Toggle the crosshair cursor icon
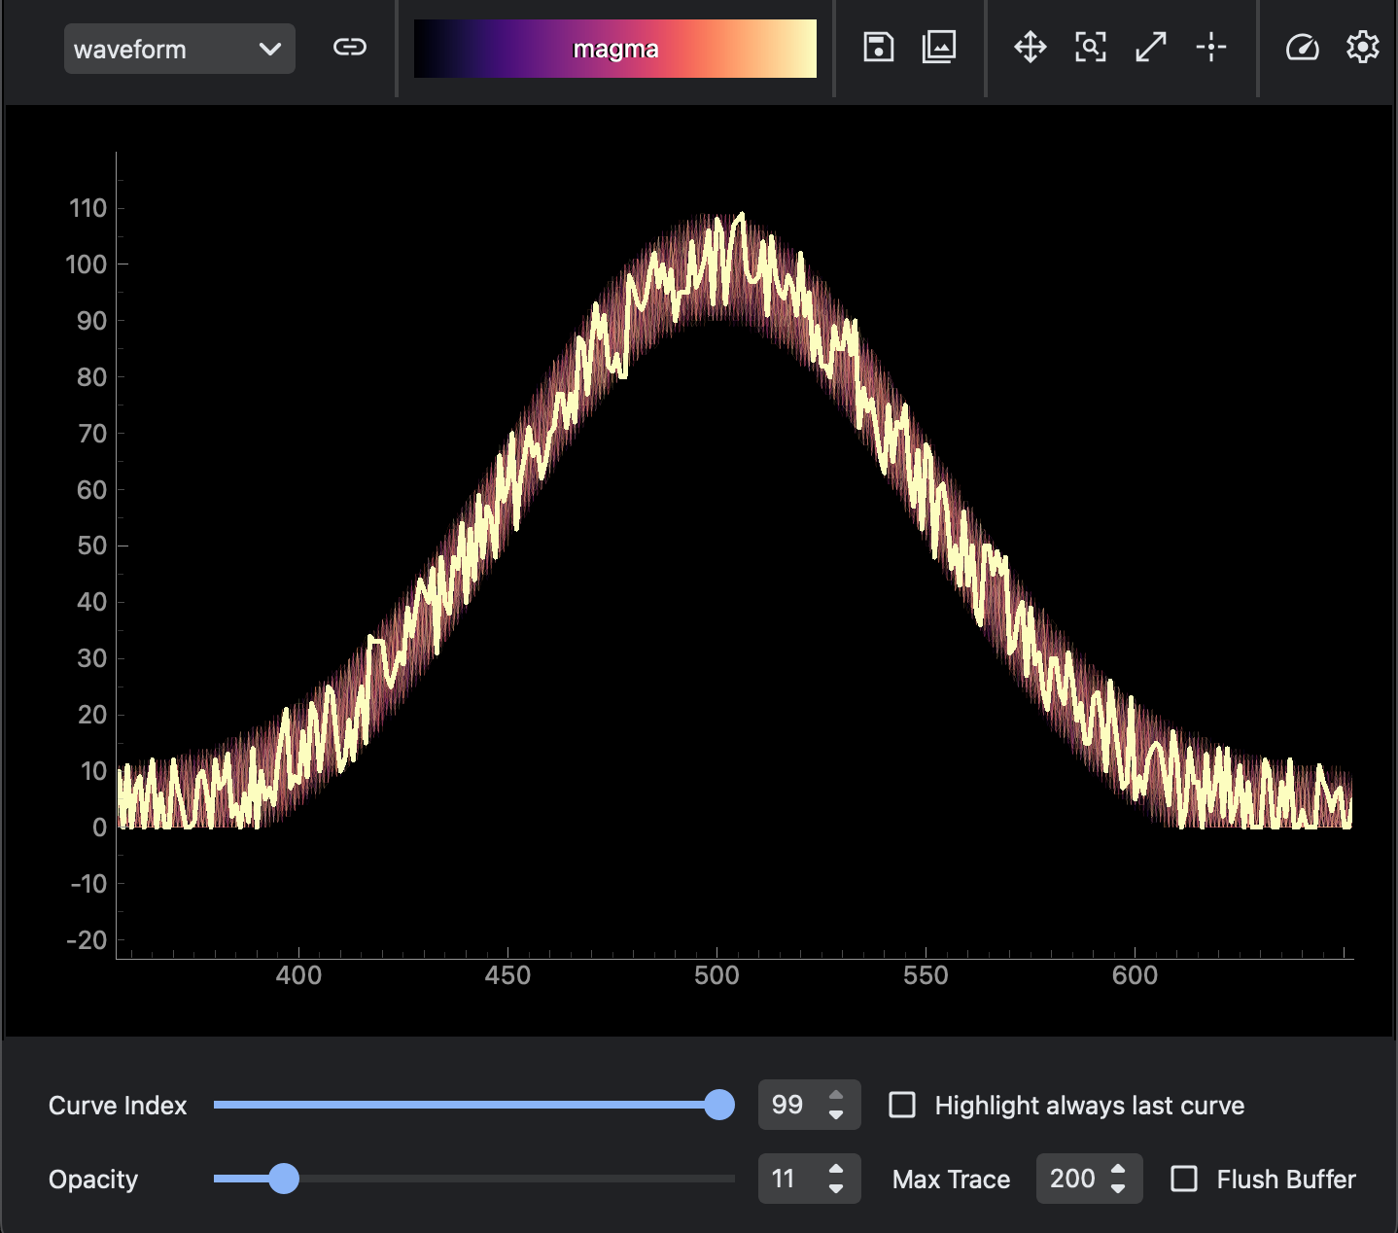This screenshot has height=1233, width=1398. [1210, 48]
